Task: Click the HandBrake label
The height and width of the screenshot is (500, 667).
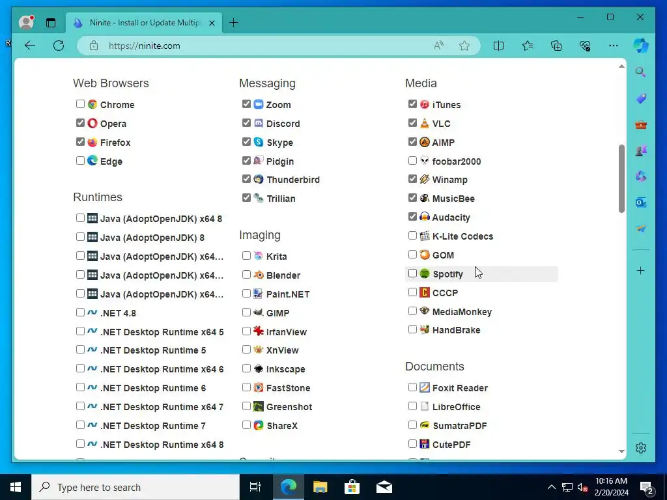Action: point(456,330)
